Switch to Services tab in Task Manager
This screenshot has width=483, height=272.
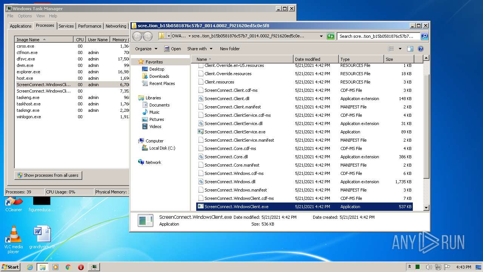[x=66, y=26]
